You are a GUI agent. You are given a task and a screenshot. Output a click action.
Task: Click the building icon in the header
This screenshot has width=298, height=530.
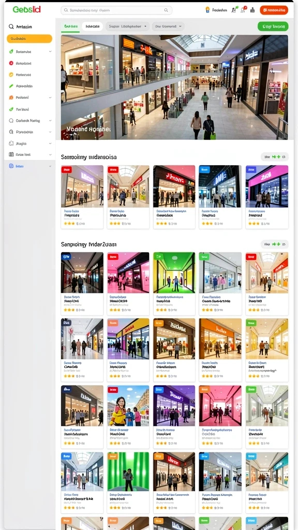click(252, 10)
